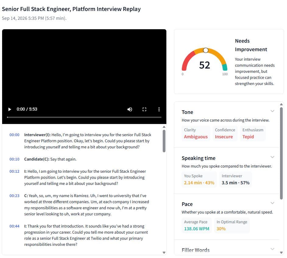Open video more options menu
Image resolution: width=287 pixels, height=258 pixels.
(x=159, y=109)
